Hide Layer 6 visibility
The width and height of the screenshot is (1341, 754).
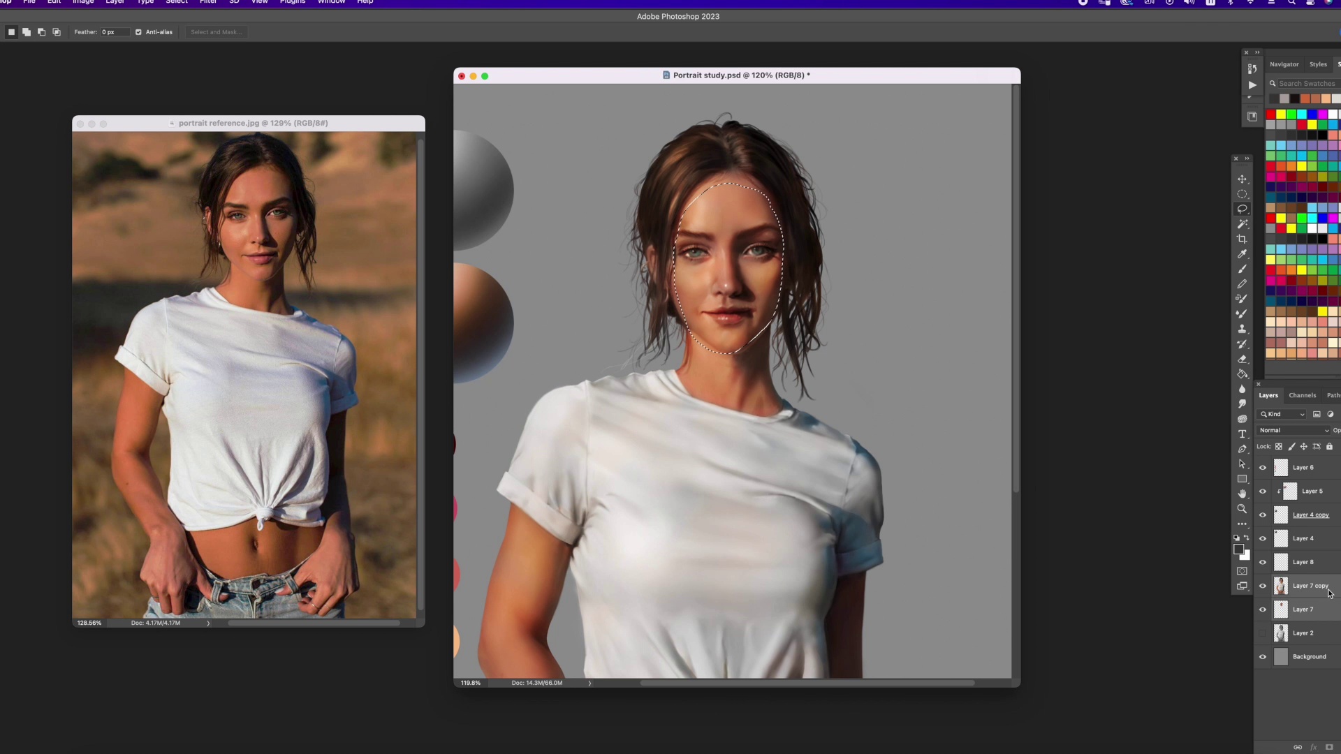click(1262, 468)
